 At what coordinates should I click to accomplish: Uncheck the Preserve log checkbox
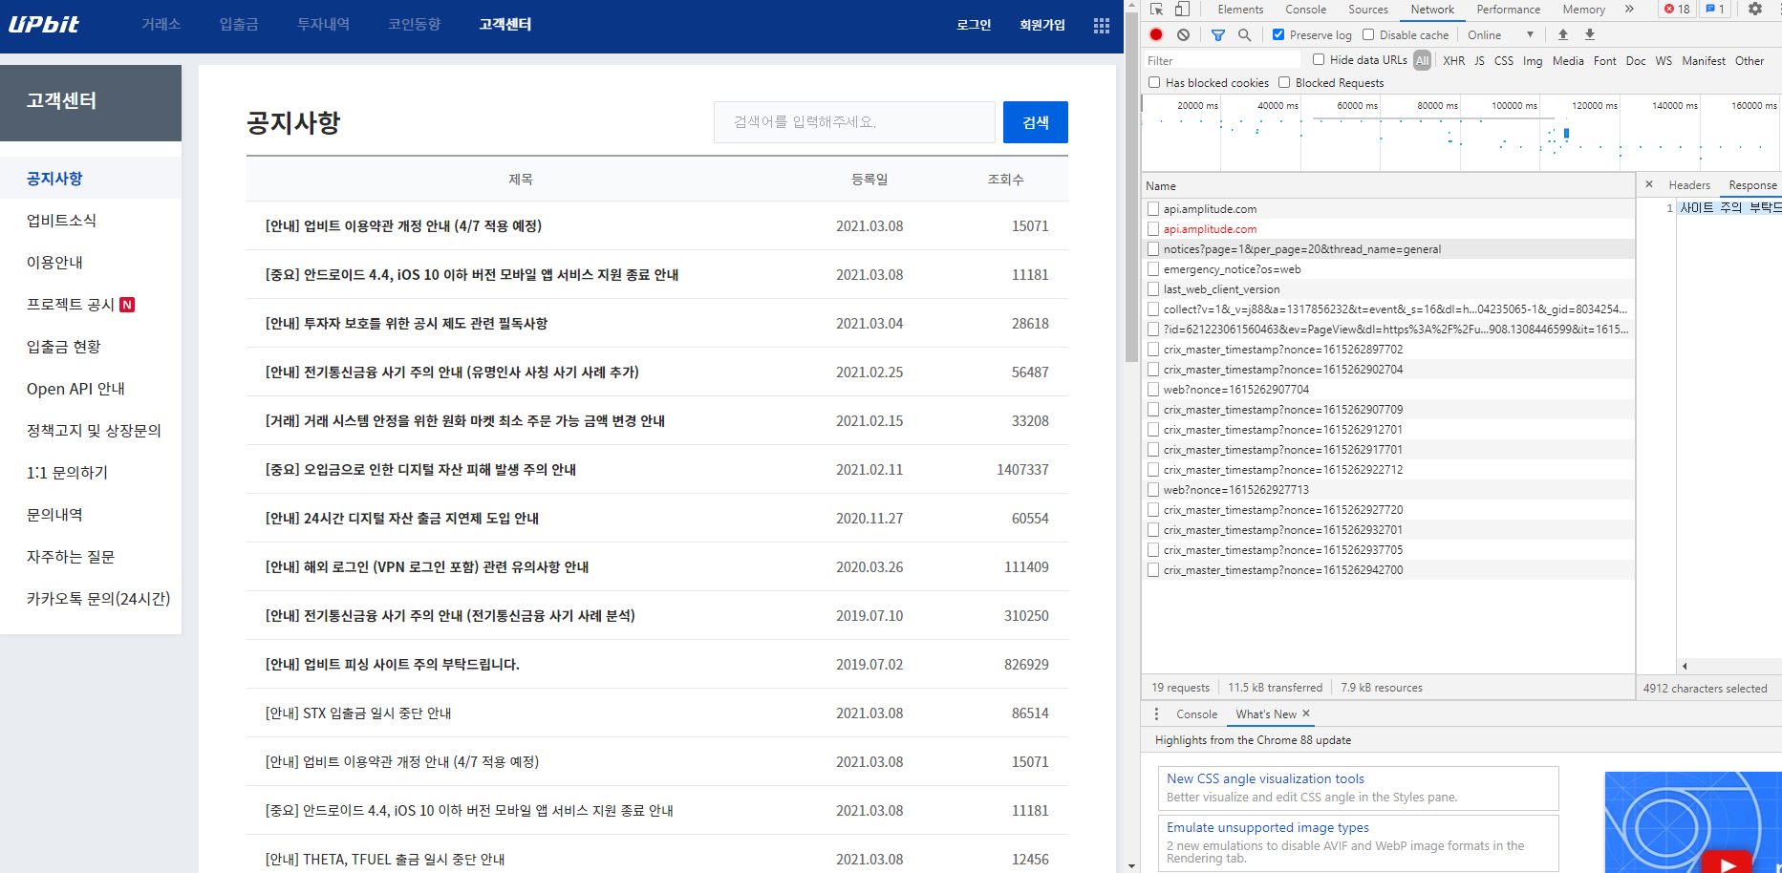[1278, 34]
